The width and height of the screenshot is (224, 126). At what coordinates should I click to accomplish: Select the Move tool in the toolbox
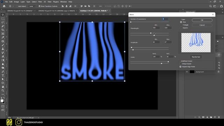click(3, 15)
